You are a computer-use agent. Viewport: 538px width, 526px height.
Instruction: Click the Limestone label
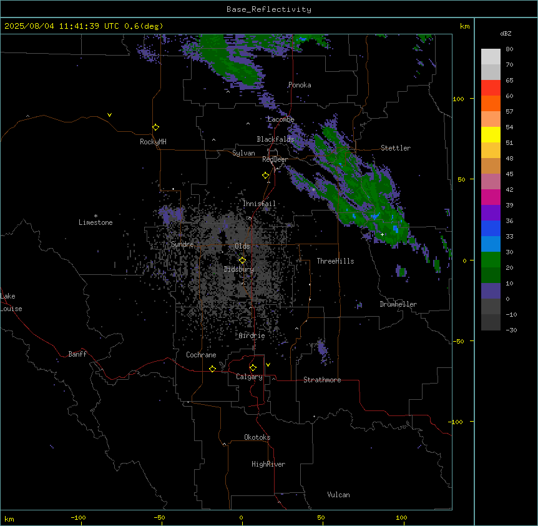tap(95, 222)
